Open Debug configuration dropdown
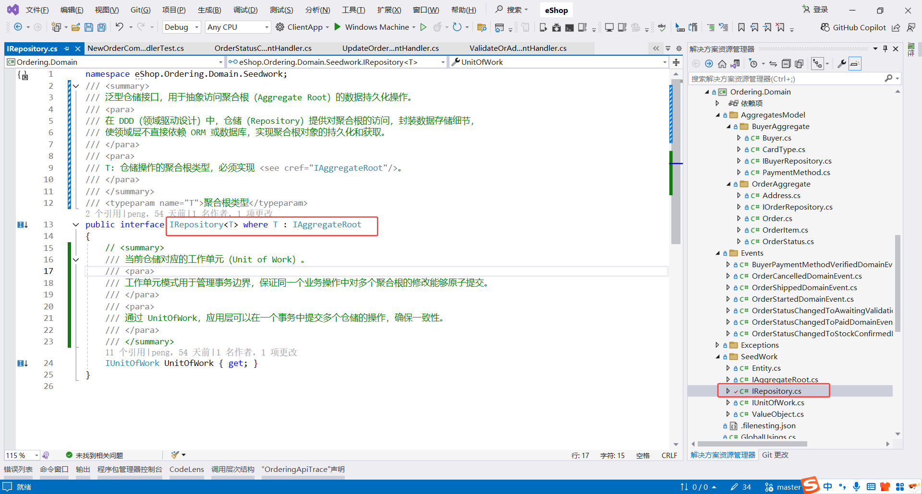This screenshot has height=494, width=922. pos(182,27)
